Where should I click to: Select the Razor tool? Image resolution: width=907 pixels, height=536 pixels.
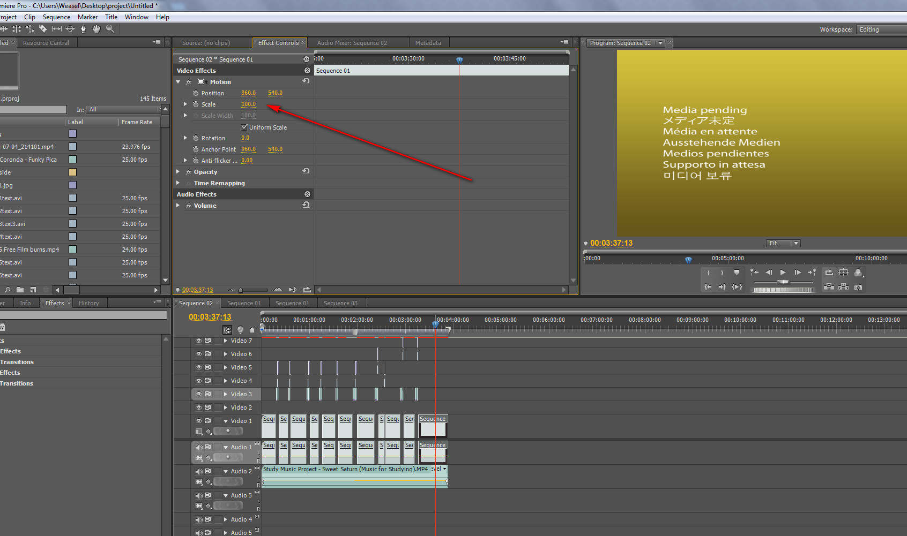click(43, 29)
